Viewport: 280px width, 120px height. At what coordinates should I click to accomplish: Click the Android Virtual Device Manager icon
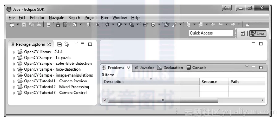pos(66,25)
